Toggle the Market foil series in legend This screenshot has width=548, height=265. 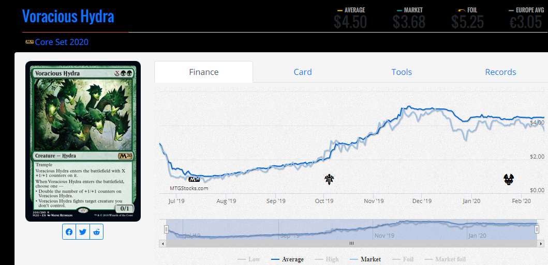click(445, 259)
